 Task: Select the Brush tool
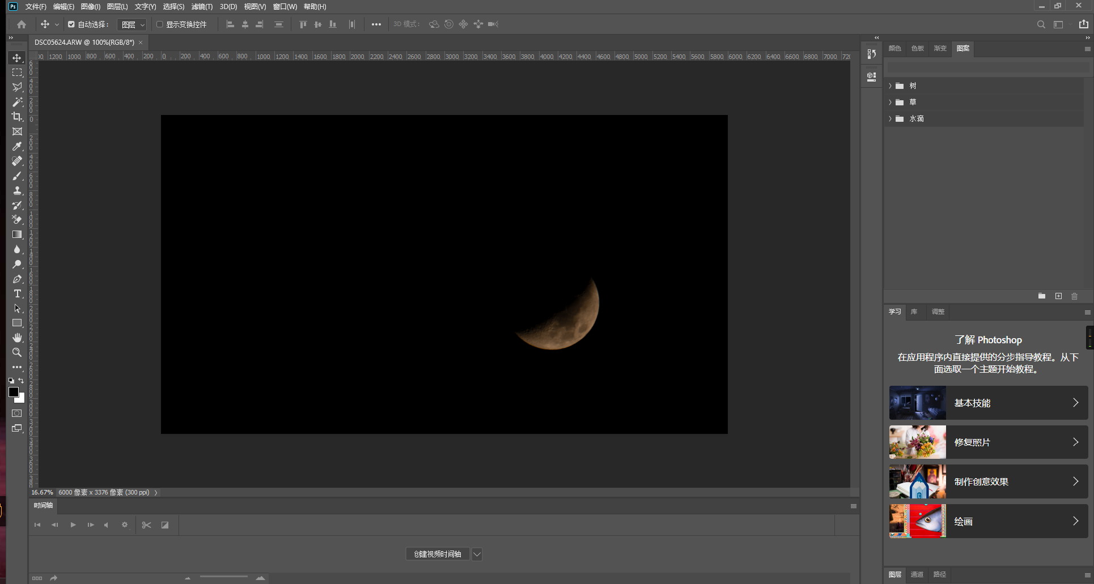tap(17, 176)
